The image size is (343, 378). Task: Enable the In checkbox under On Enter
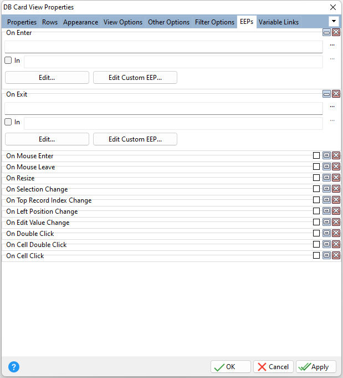pyautogui.click(x=8, y=61)
